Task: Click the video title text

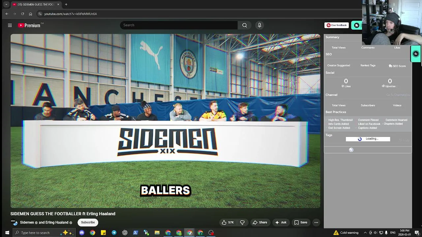Action: tap(63, 214)
